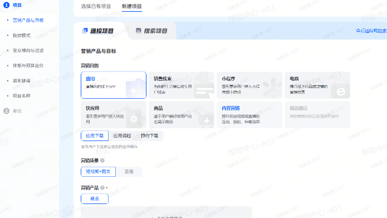
Task: Click the step 1 circle next to 项目
Action: tap(6, 5)
